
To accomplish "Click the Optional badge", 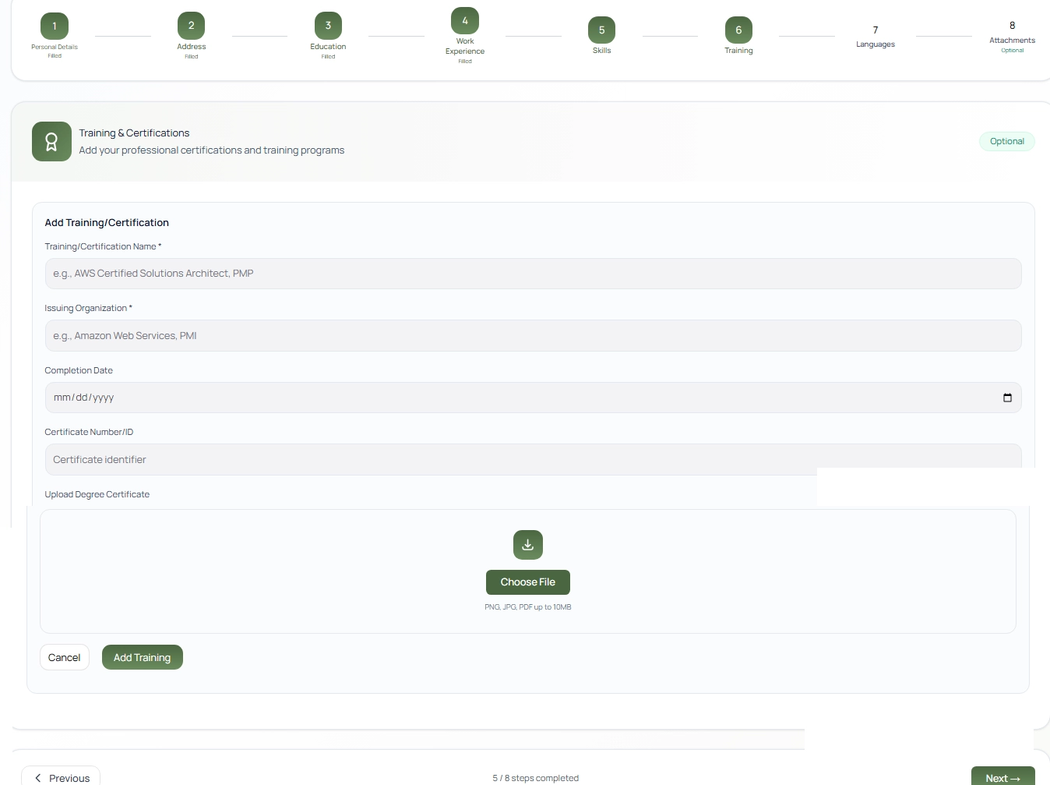I will point(1006,141).
